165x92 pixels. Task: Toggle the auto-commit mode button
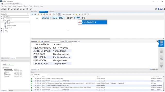pyautogui.click(x=59, y=14)
